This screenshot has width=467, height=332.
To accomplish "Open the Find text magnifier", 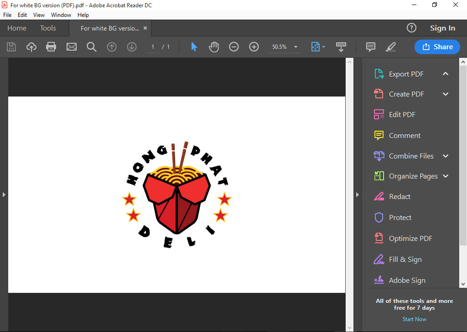I will [x=92, y=47].
